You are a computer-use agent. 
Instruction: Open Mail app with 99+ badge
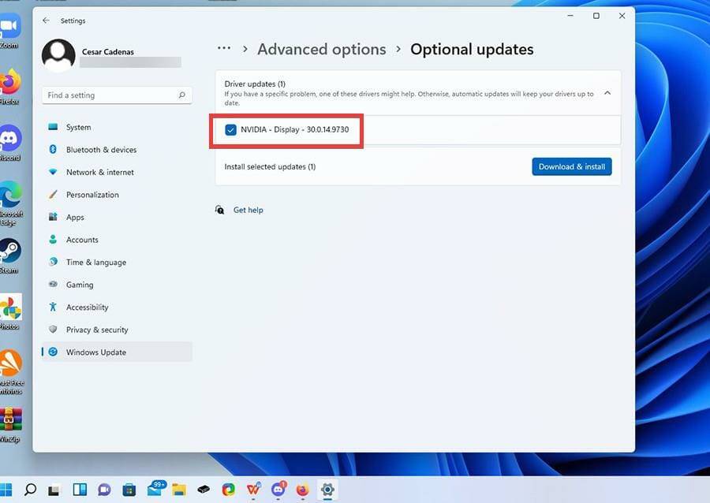(155, 489)
